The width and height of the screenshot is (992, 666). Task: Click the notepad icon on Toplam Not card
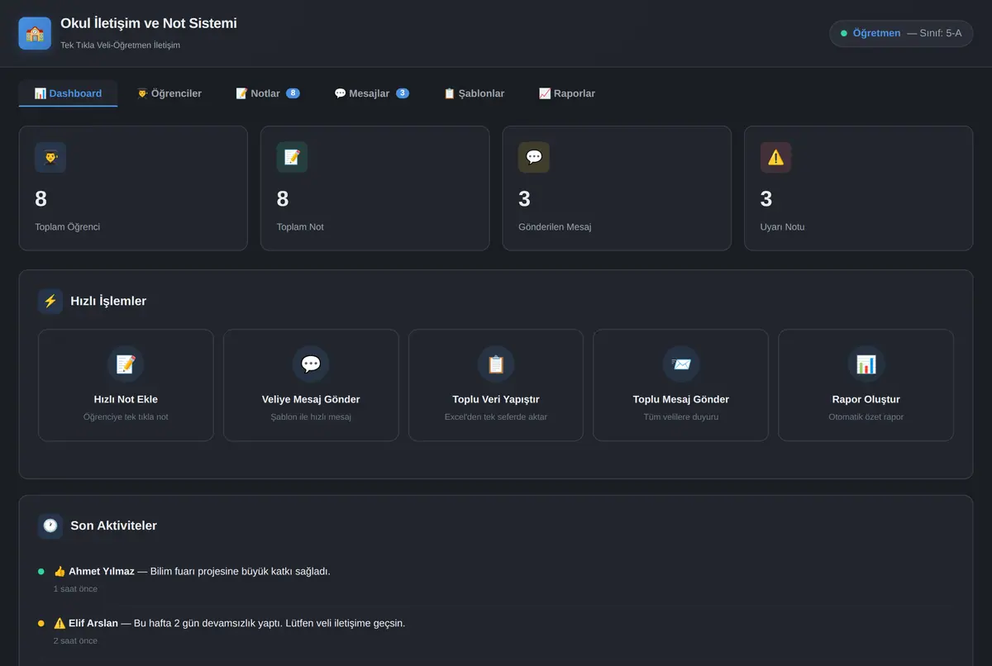(x=292, y=157)
